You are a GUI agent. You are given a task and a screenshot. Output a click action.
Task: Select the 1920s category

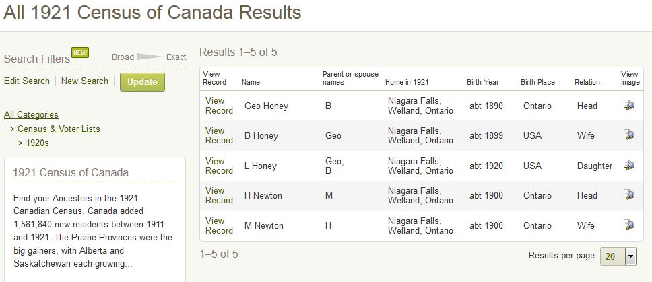click(38, 143)
